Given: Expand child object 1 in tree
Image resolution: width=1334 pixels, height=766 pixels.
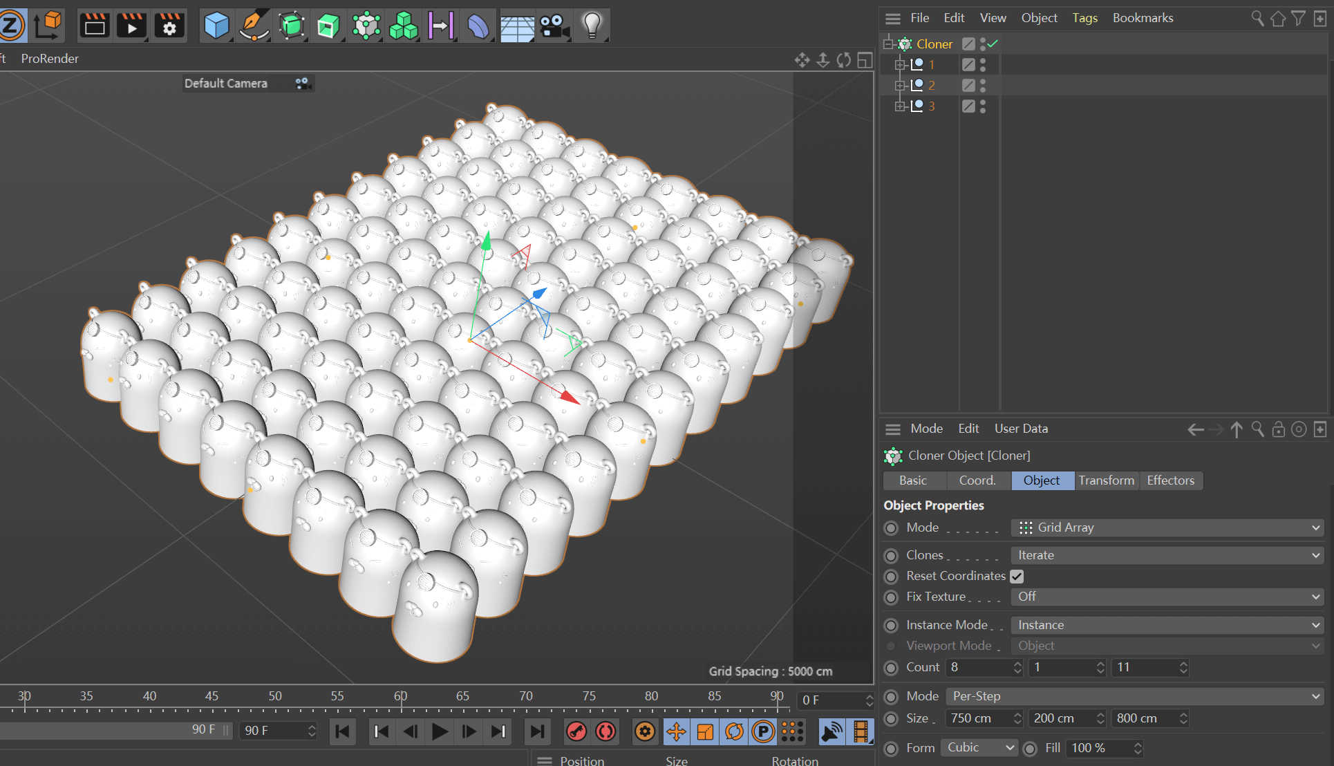Looking at the screenshot, I should (x=900, y=64).
